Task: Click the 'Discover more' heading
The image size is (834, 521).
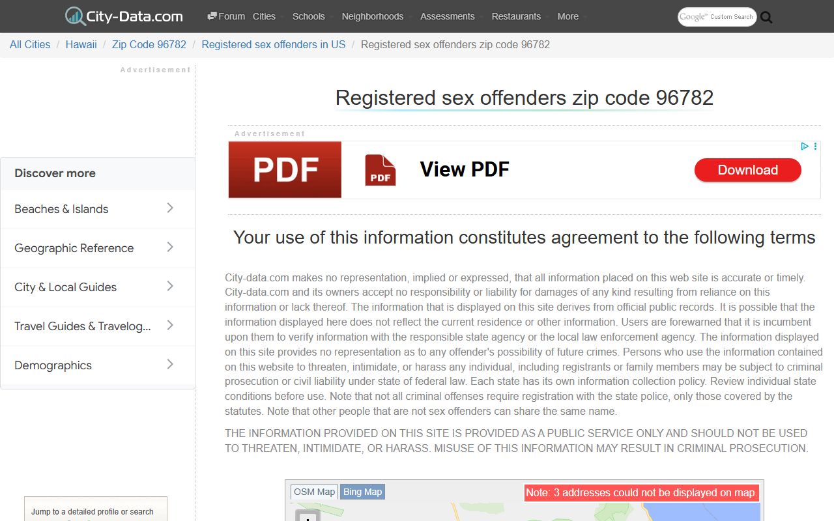Action: [x=55, y=173]
